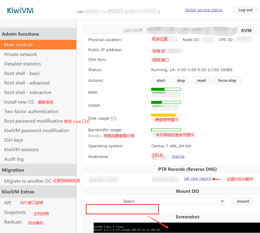Click the hostname change link
Viewport: 260px width, 233px height.
(x=178, y=157)
